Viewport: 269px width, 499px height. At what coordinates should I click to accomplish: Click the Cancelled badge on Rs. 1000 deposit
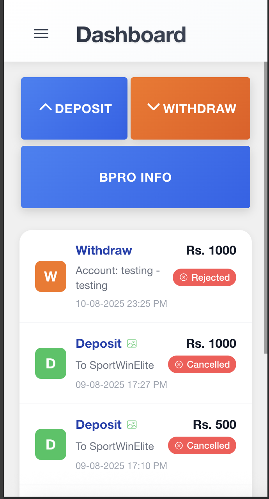202,364
